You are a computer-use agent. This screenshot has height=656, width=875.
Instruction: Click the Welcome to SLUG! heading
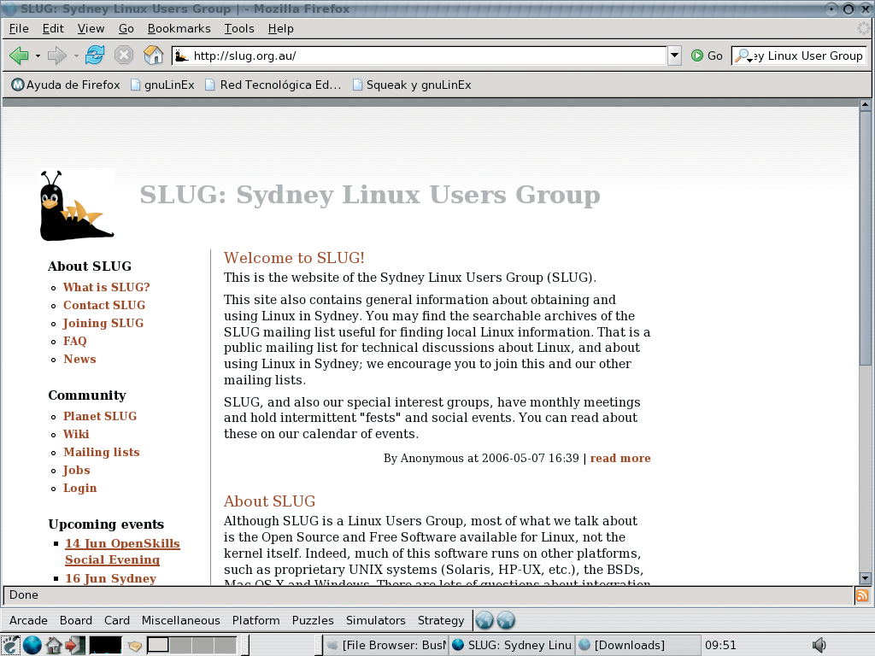(x=294, y=258)
